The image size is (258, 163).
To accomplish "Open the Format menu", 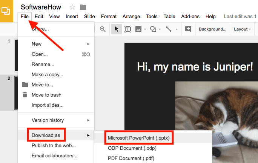I will (x=109, y=17).
